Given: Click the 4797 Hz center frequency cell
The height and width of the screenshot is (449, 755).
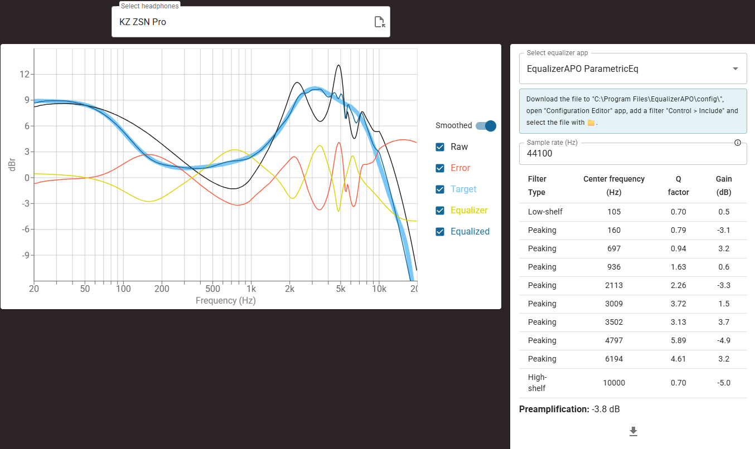Looking at the screenshot, I should [x=613, y=340].
